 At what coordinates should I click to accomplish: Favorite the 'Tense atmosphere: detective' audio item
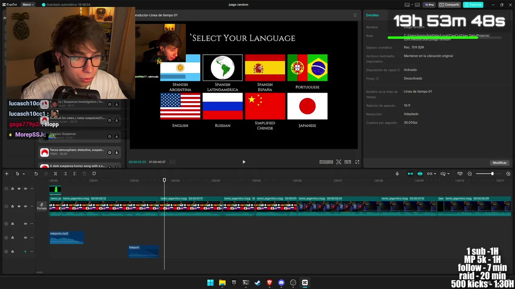[x=109, y=153]
